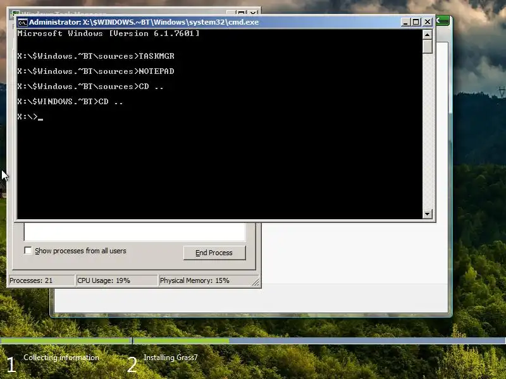
Task: Click the cmd scrollbar down arrow
Action: [x=428, y=214]
